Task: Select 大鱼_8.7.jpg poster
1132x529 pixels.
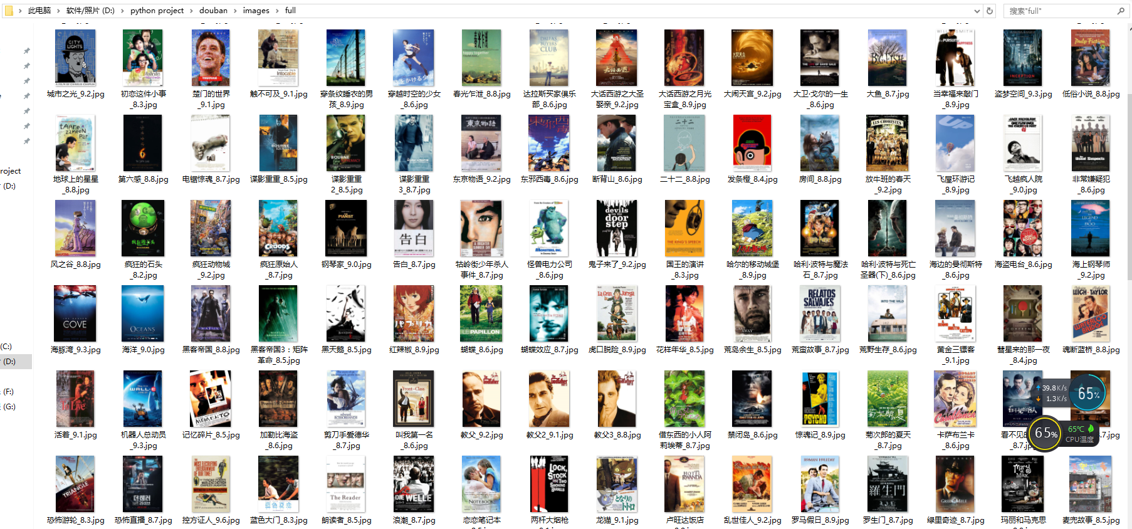Action: click(888, 58)
